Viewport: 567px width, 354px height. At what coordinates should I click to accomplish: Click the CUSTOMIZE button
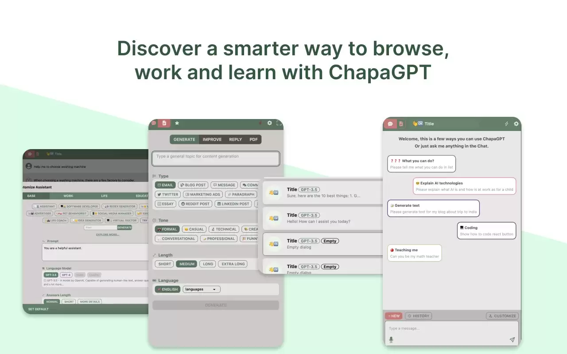502,316
